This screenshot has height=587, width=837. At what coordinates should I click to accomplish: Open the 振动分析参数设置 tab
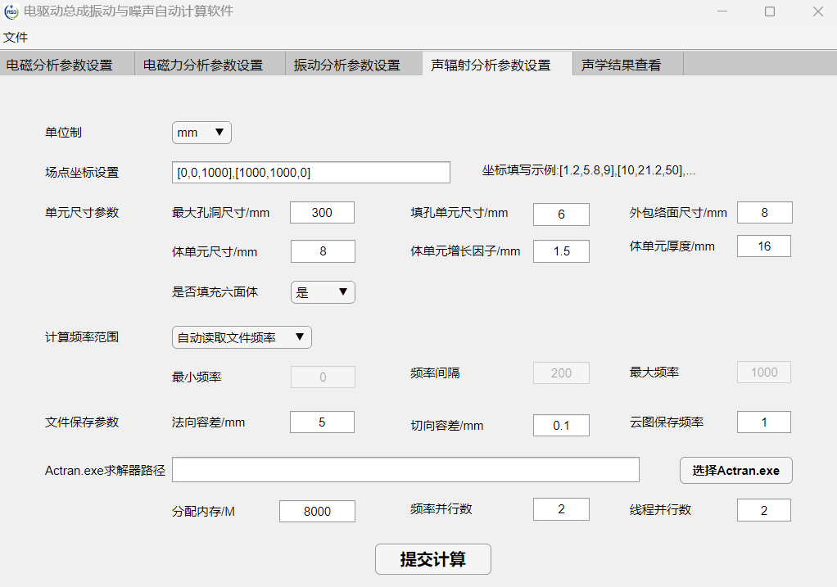point(347,65)
